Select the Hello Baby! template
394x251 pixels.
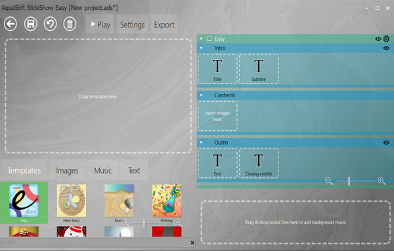pyautogui.click(x=72, y=200)
